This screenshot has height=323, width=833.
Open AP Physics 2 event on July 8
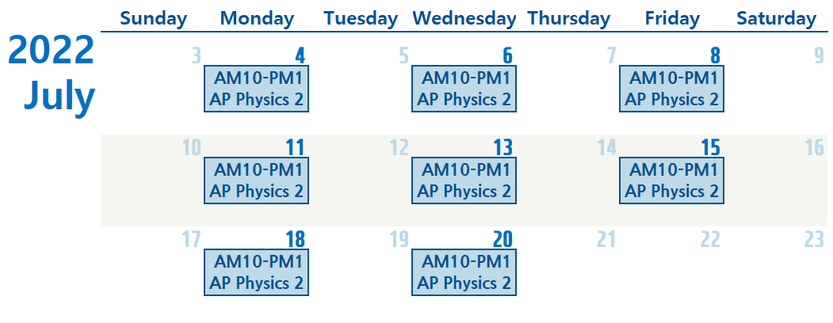(671, 89)
